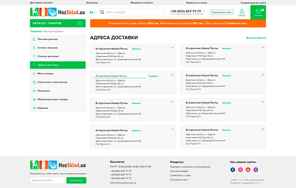Click the orange minimum order banner
Image resolution: width=296 pixels, height=188 pixels.
point(178,23)
